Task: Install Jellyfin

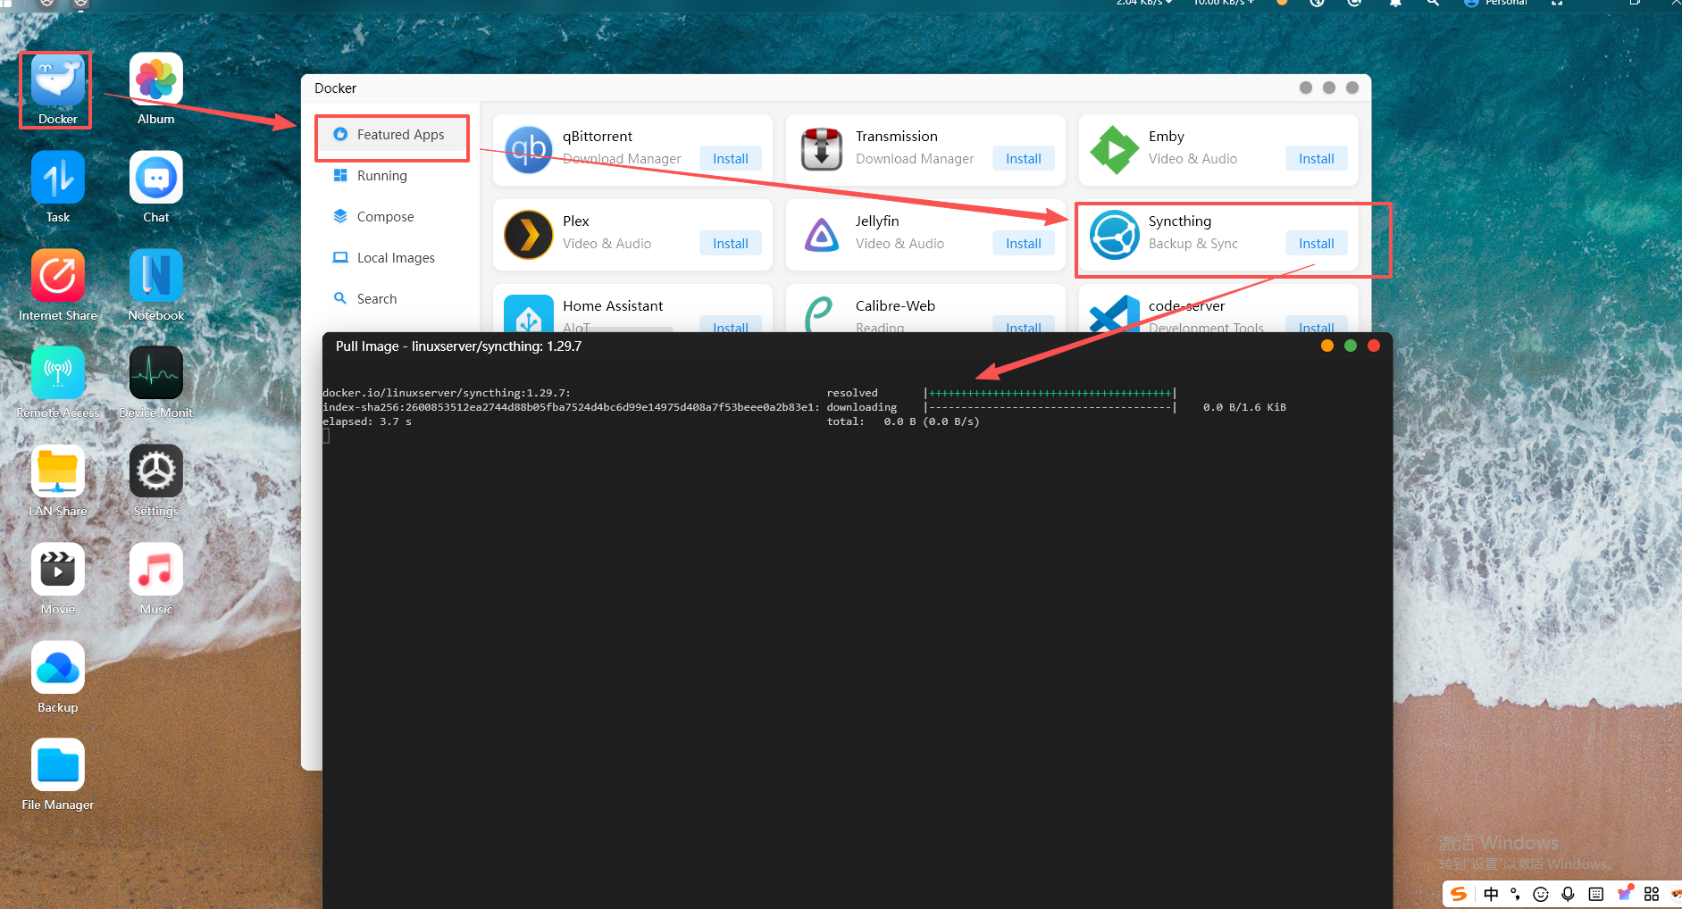Action: click(1024, 243)
